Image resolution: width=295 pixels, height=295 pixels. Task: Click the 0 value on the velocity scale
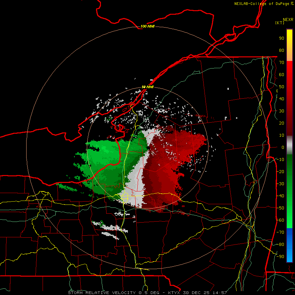click(283, 147)
